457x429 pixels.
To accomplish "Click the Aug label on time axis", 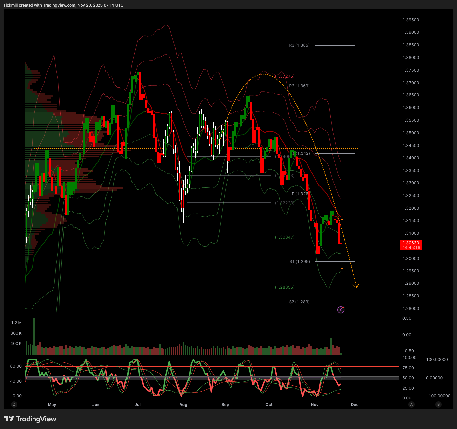I will [x=183, y=405].
